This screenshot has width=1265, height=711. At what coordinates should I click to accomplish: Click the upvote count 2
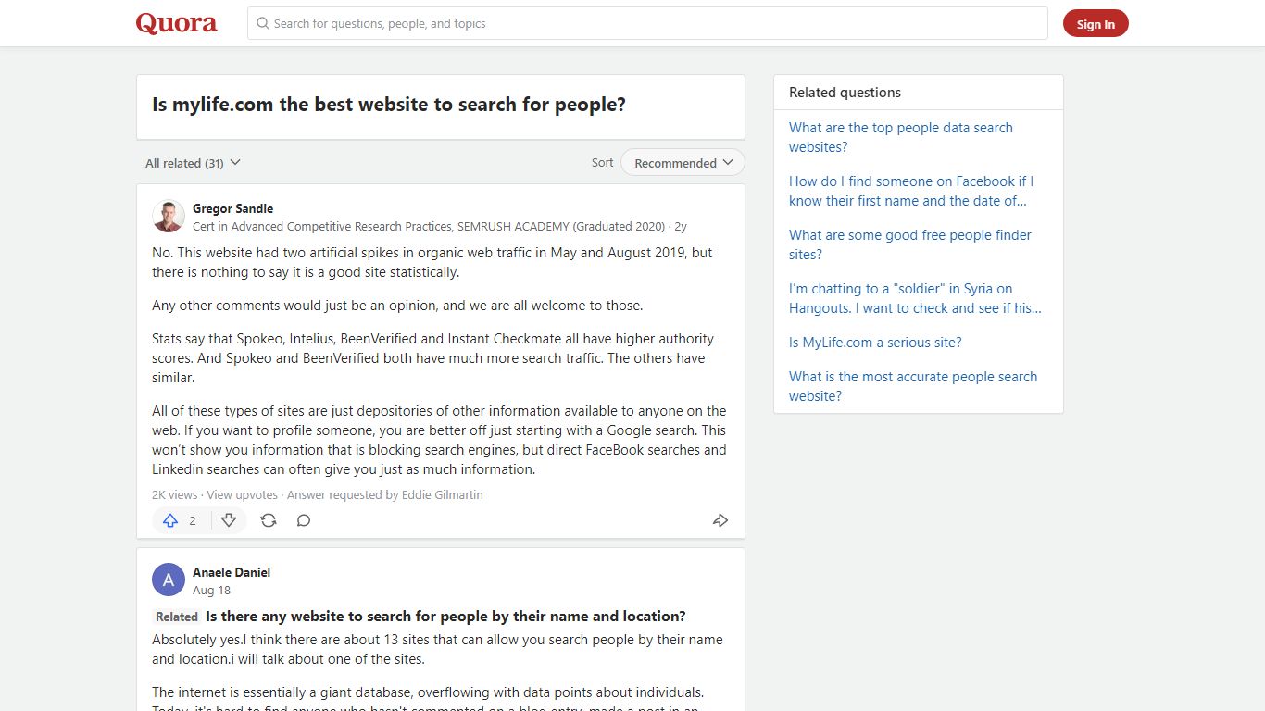193,520
